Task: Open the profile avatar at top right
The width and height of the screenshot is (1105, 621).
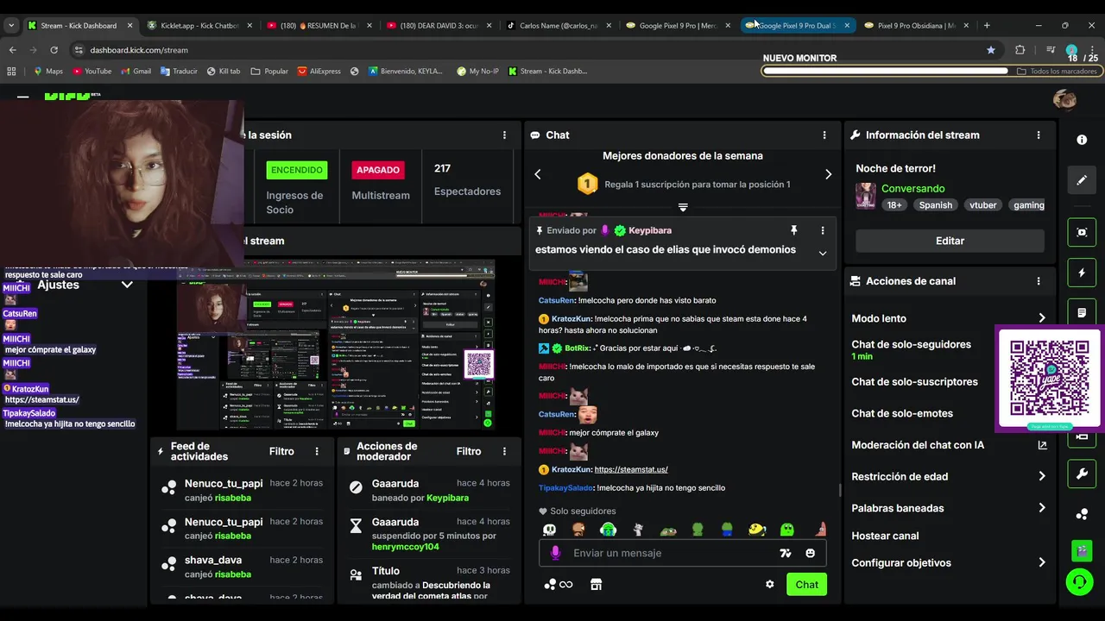Action: click(x=1064, y=99)
